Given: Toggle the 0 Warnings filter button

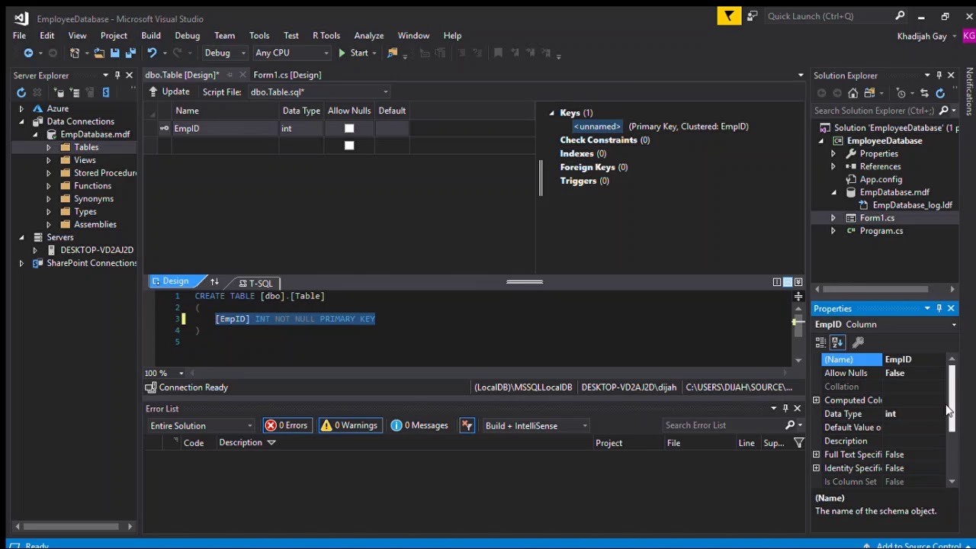Looking at the screenshot, I should coord(348,425).
